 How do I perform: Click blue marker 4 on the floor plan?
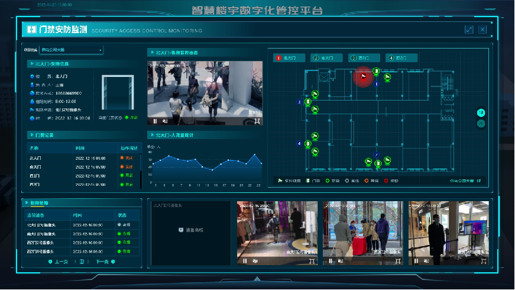[x=299, y=143]
